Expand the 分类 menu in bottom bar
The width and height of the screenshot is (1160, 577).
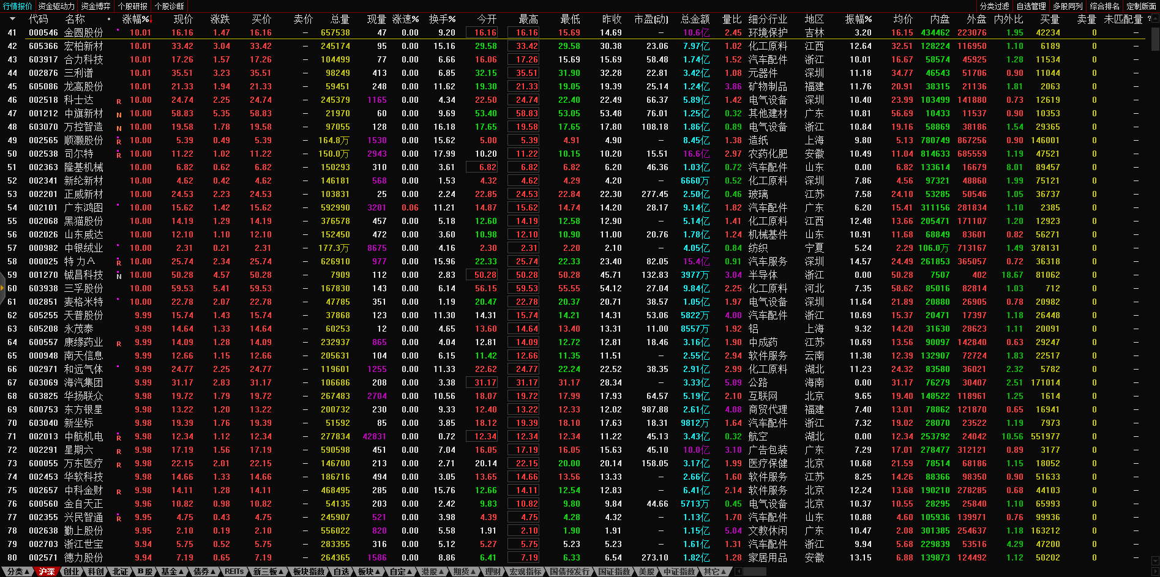tap(17, 571)
